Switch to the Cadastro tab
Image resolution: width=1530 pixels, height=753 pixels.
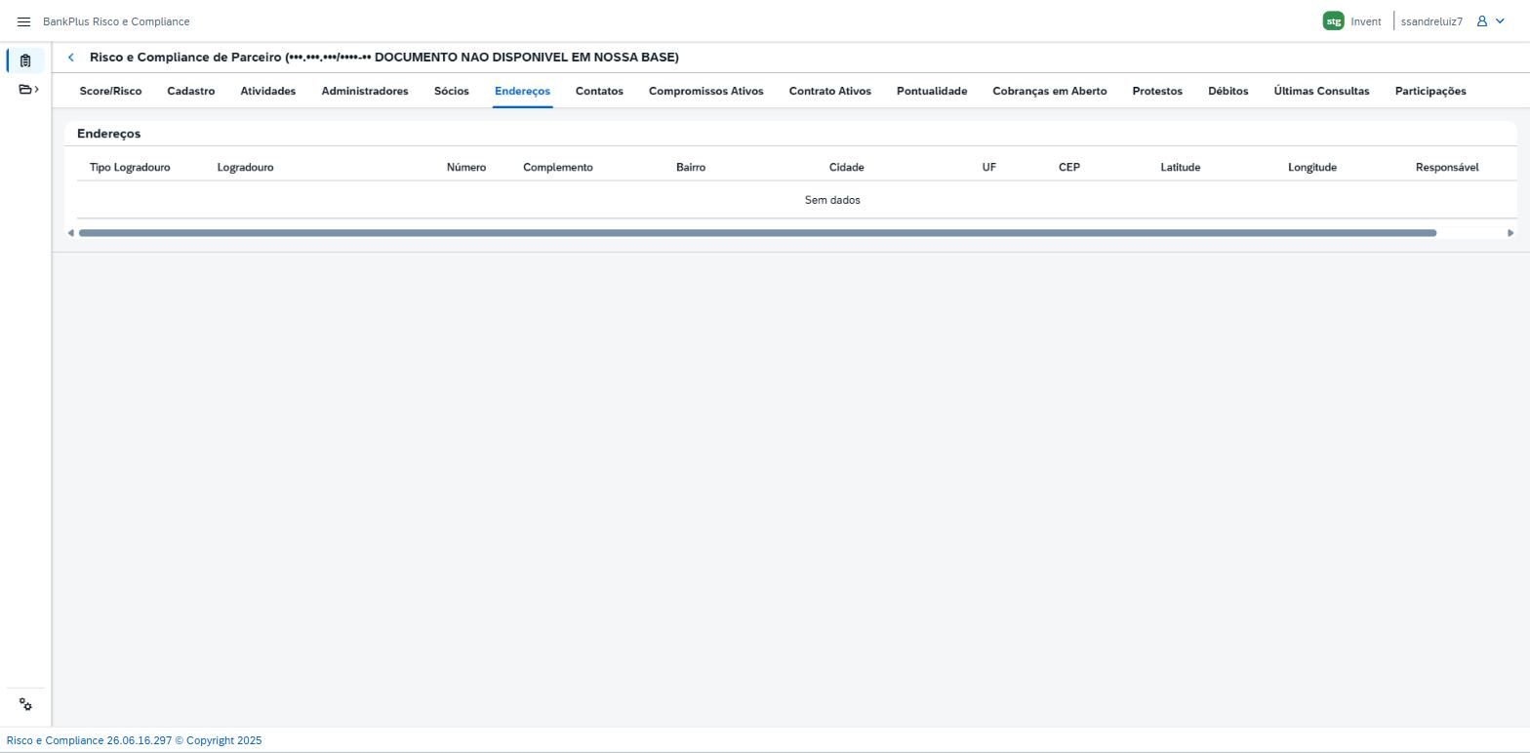click(191, 91)
